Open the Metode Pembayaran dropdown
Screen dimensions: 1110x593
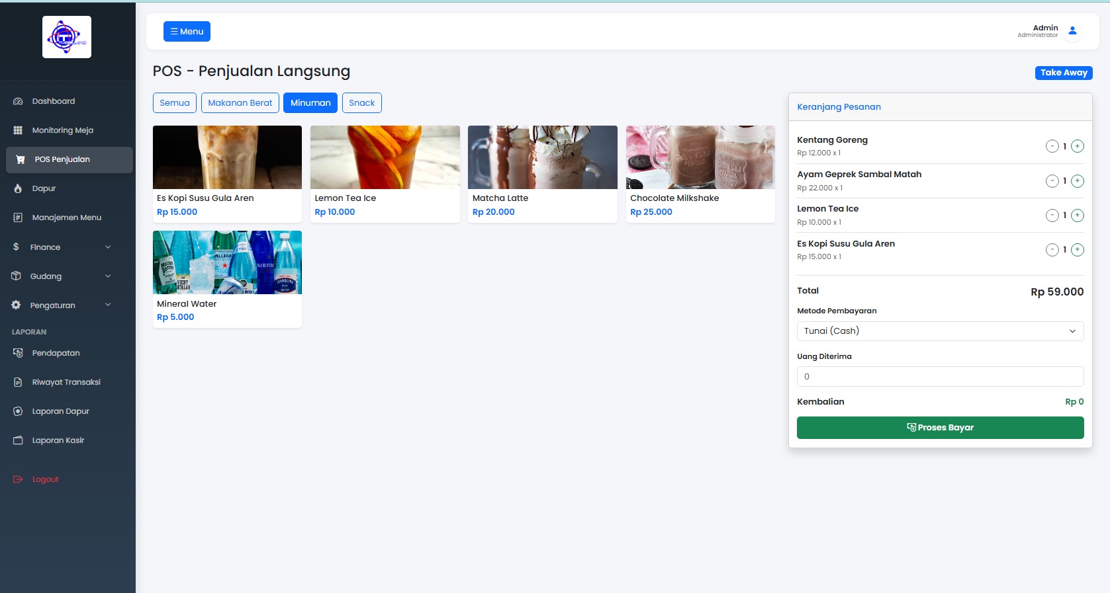click(x=940, y=331)
